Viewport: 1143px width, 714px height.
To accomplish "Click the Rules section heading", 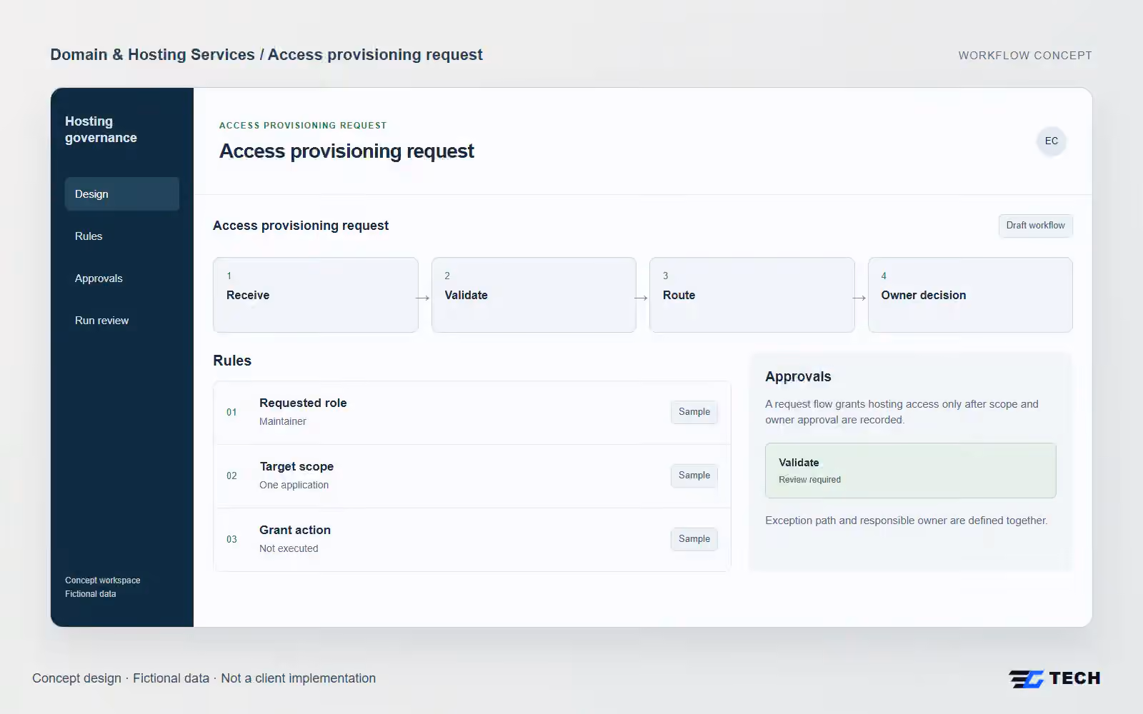I will tap(232, 361).
